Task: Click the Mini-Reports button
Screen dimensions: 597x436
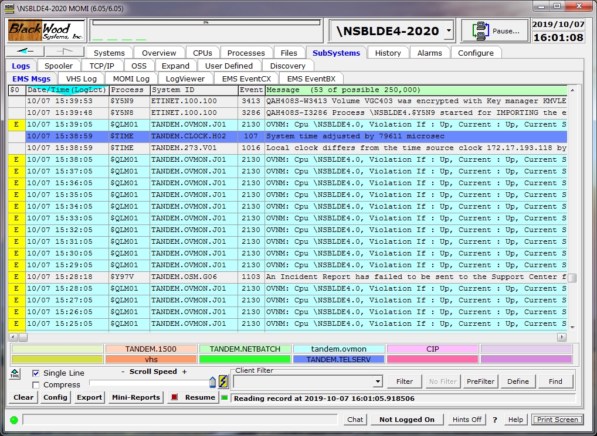Action: [136, 397]
